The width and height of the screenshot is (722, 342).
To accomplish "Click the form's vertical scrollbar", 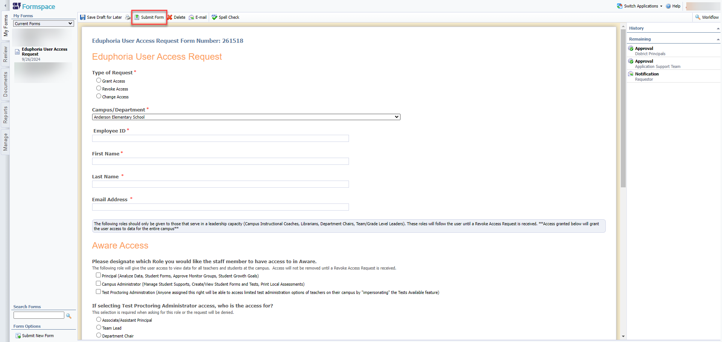I will point(623,113).
